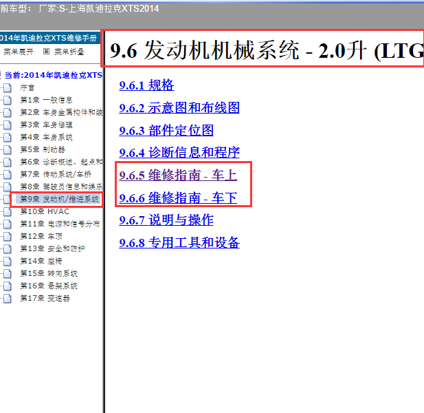Open link 9.6.2 示意图和布线图
The image size is (424, 413).
tap(179, 107)
